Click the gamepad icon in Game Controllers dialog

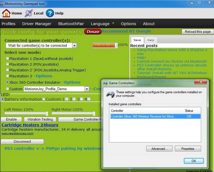click(x=110, y=94)
